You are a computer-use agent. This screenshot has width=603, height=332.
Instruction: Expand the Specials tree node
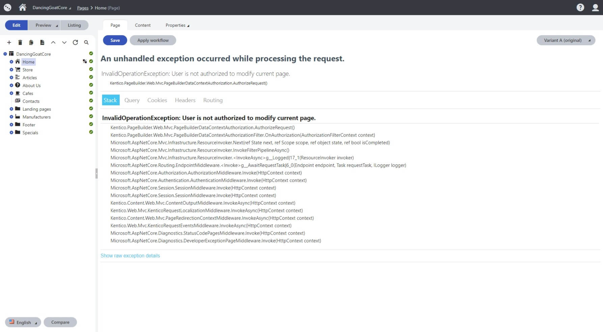pyautogui.click(x=11, y=133)
